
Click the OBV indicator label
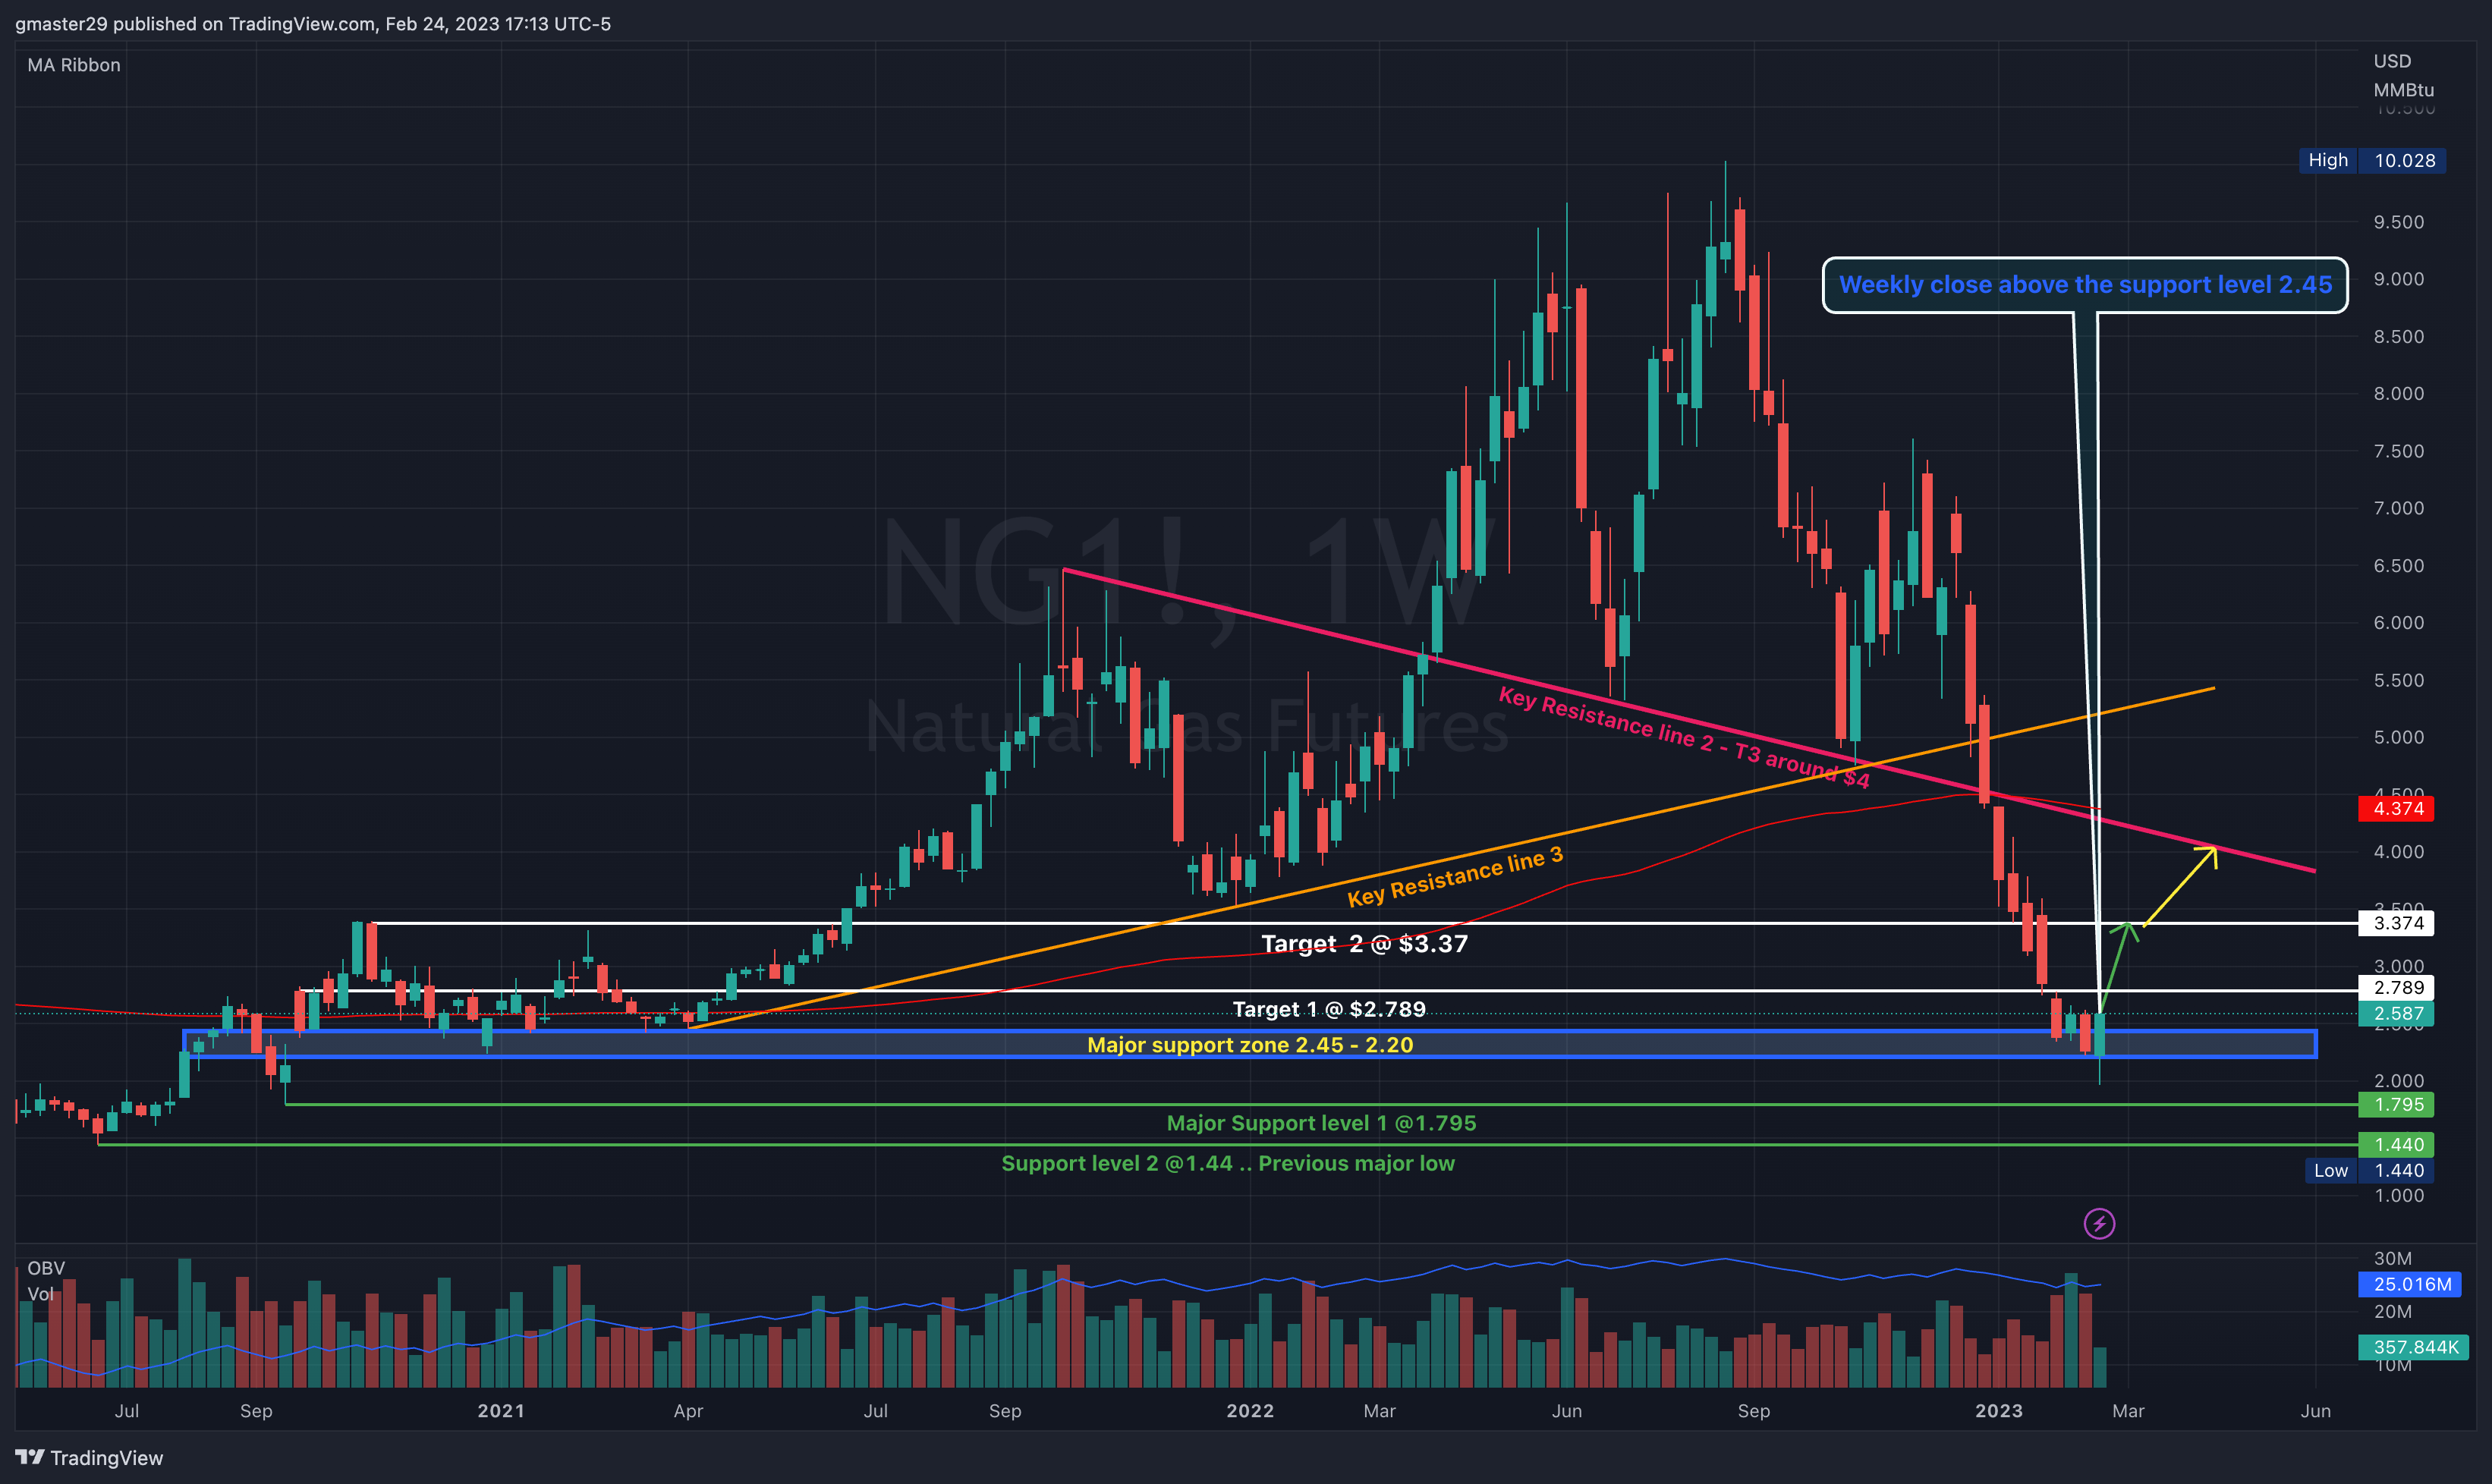point(46,1268)
